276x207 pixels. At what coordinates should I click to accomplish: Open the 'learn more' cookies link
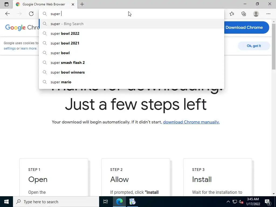29,49
